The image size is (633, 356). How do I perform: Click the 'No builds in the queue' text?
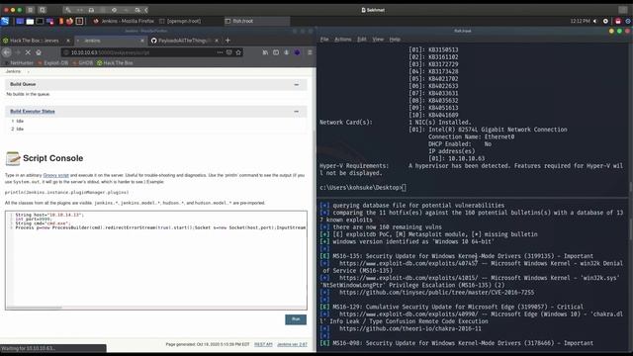[x=28, y=94]
